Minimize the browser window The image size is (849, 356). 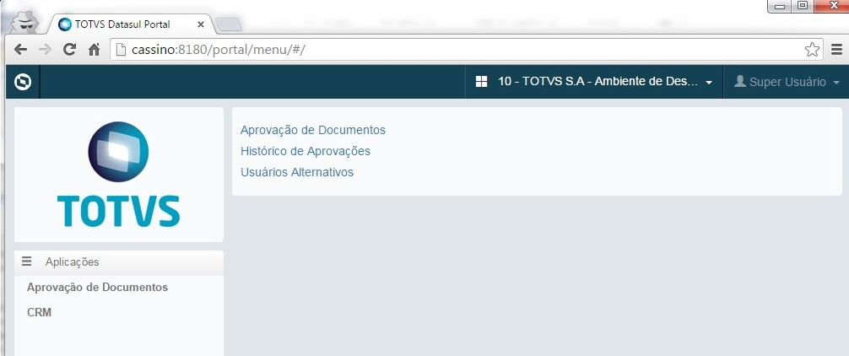click(781, 6)
